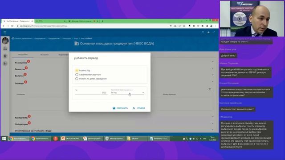Open the PowerPoint taskbar item
This screenshot has height=160, width=285.
(x=71, y=139)
